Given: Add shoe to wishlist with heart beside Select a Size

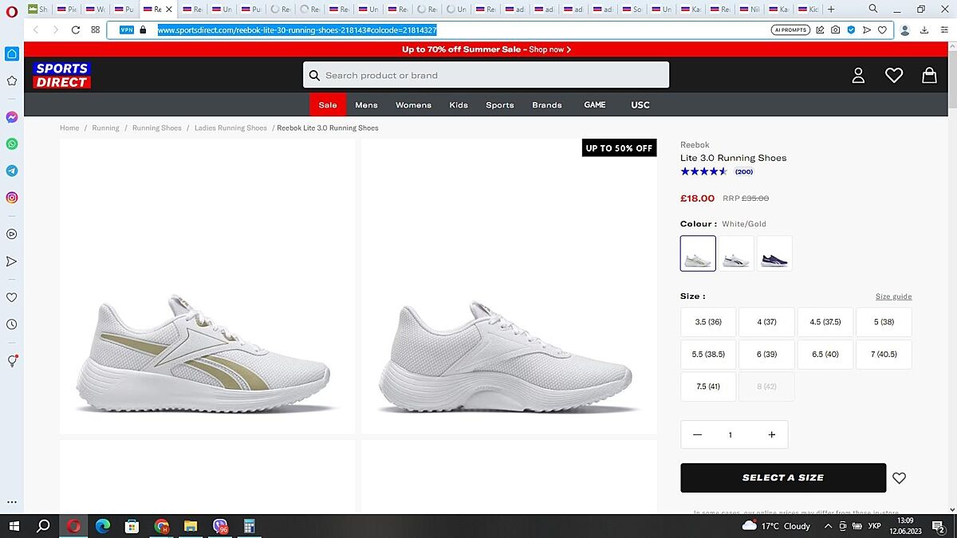Looking at the screenshot, I should click(x=899, y=478).
